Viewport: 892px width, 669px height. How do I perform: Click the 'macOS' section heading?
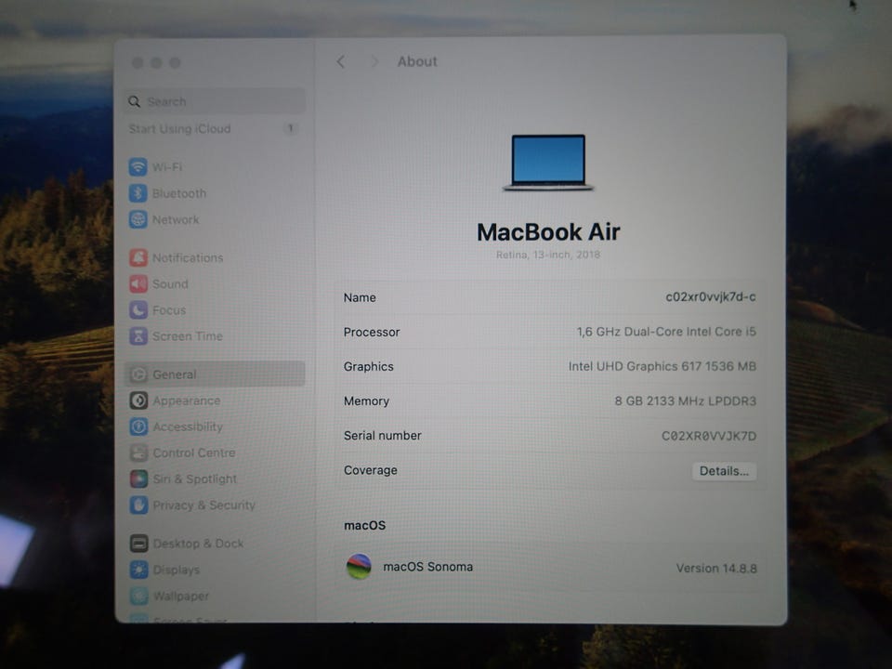tap(364, 525)
